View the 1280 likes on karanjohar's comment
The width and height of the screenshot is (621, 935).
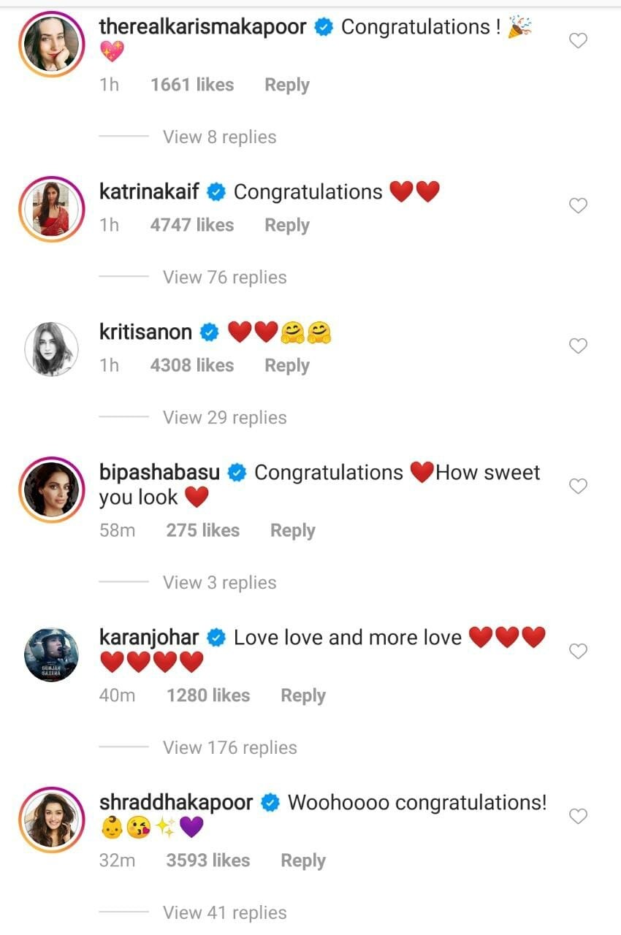coord(208,696)
